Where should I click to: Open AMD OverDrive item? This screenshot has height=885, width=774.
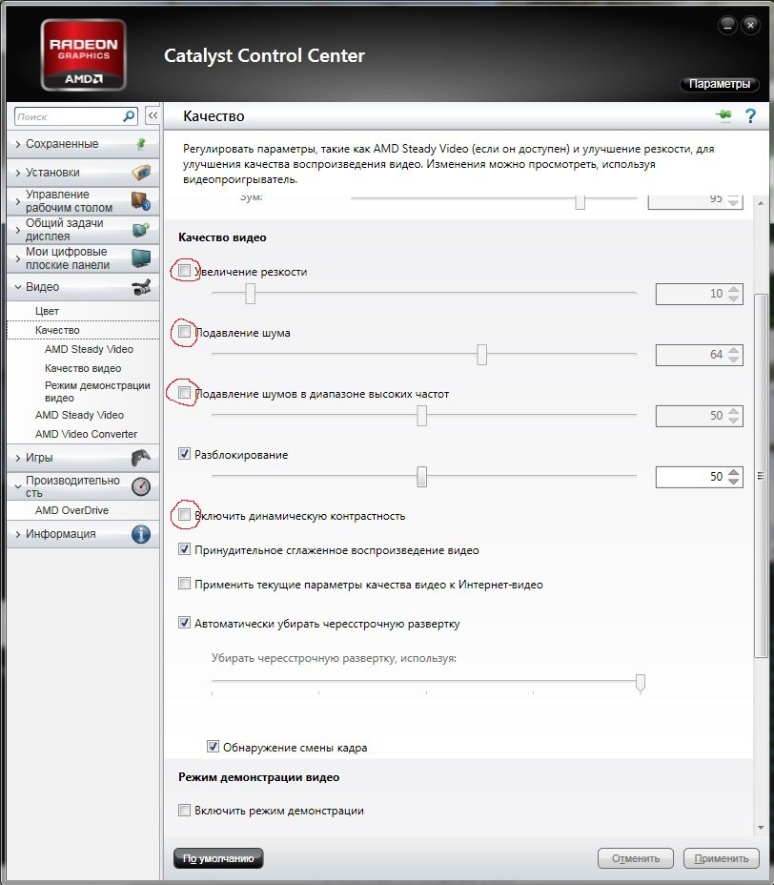coord(71,510)
